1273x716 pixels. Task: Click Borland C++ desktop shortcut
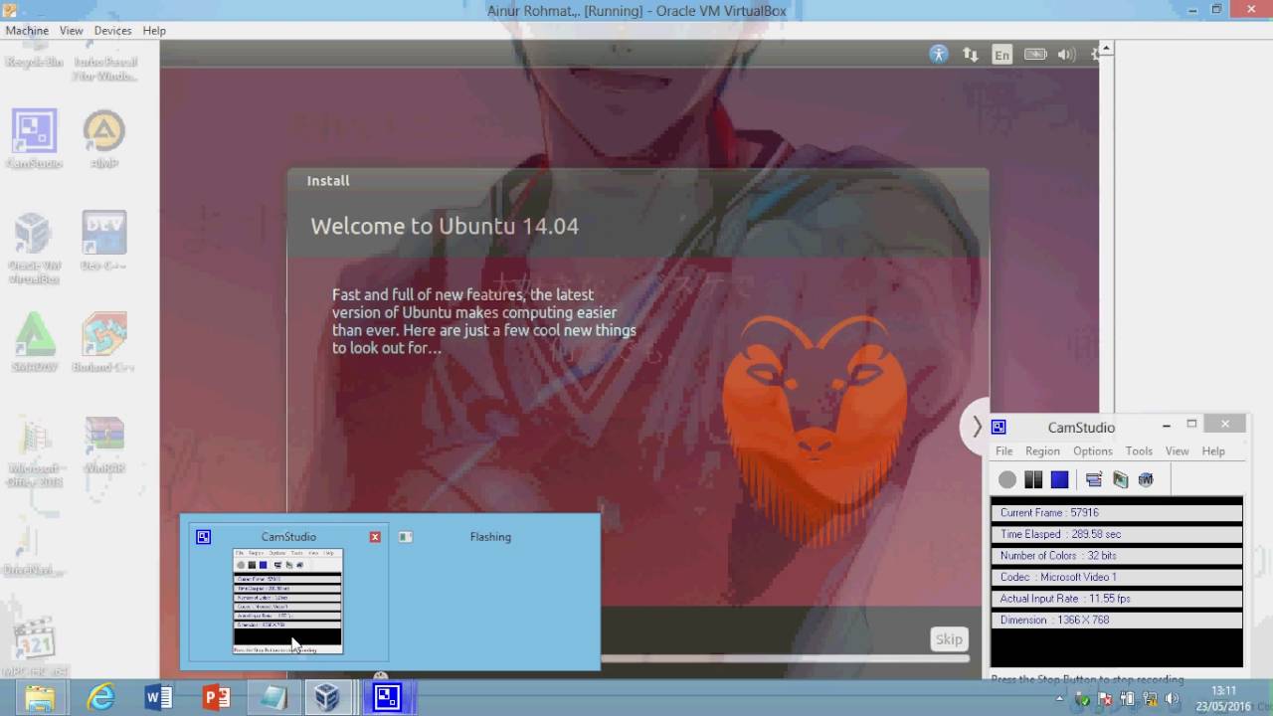pos(103,343)
